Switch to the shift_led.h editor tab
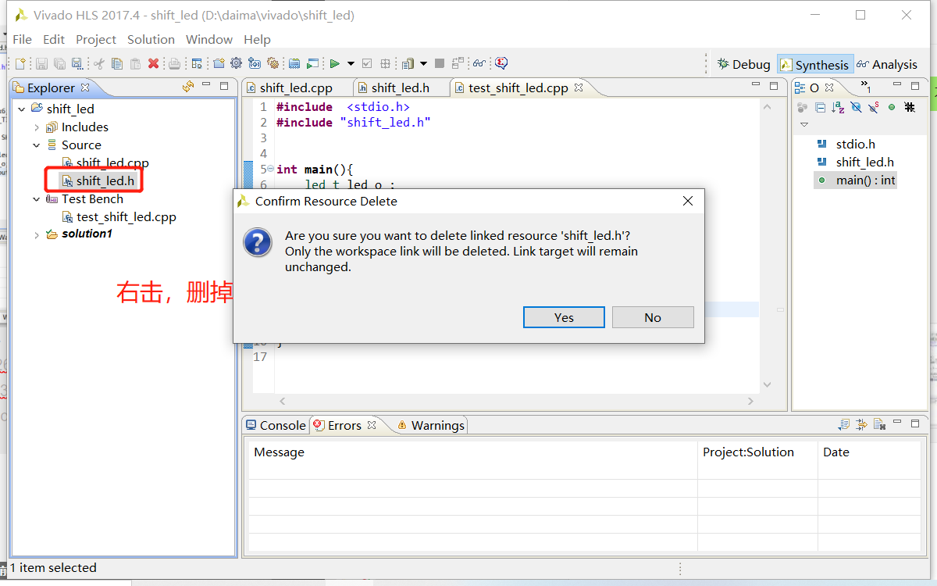The width and height of the screenshot is (937, 586). [x=401, y=88]
